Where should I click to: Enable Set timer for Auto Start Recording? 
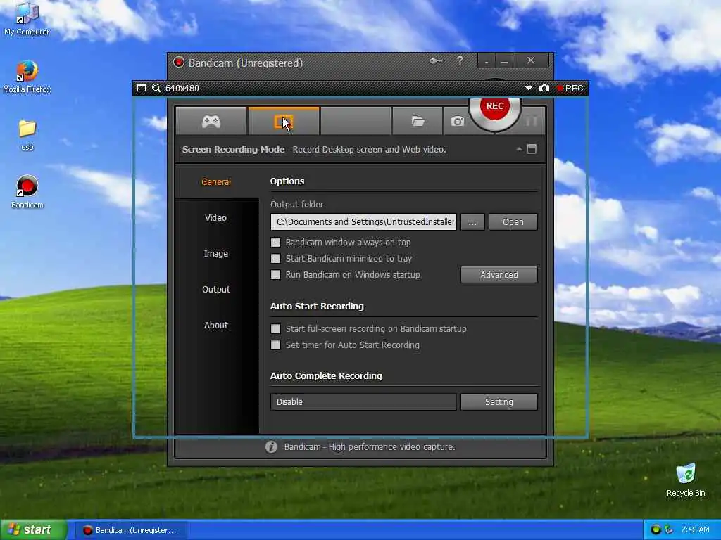click(276, 345)
